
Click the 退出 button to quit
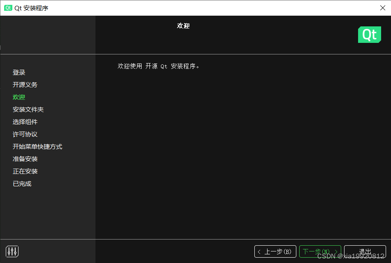pos(365,251)
